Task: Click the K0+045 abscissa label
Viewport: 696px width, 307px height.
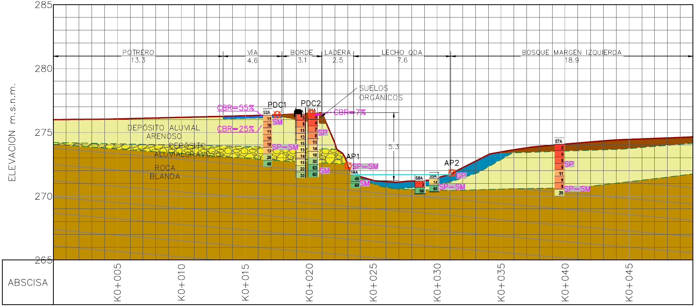Action: 629,282
